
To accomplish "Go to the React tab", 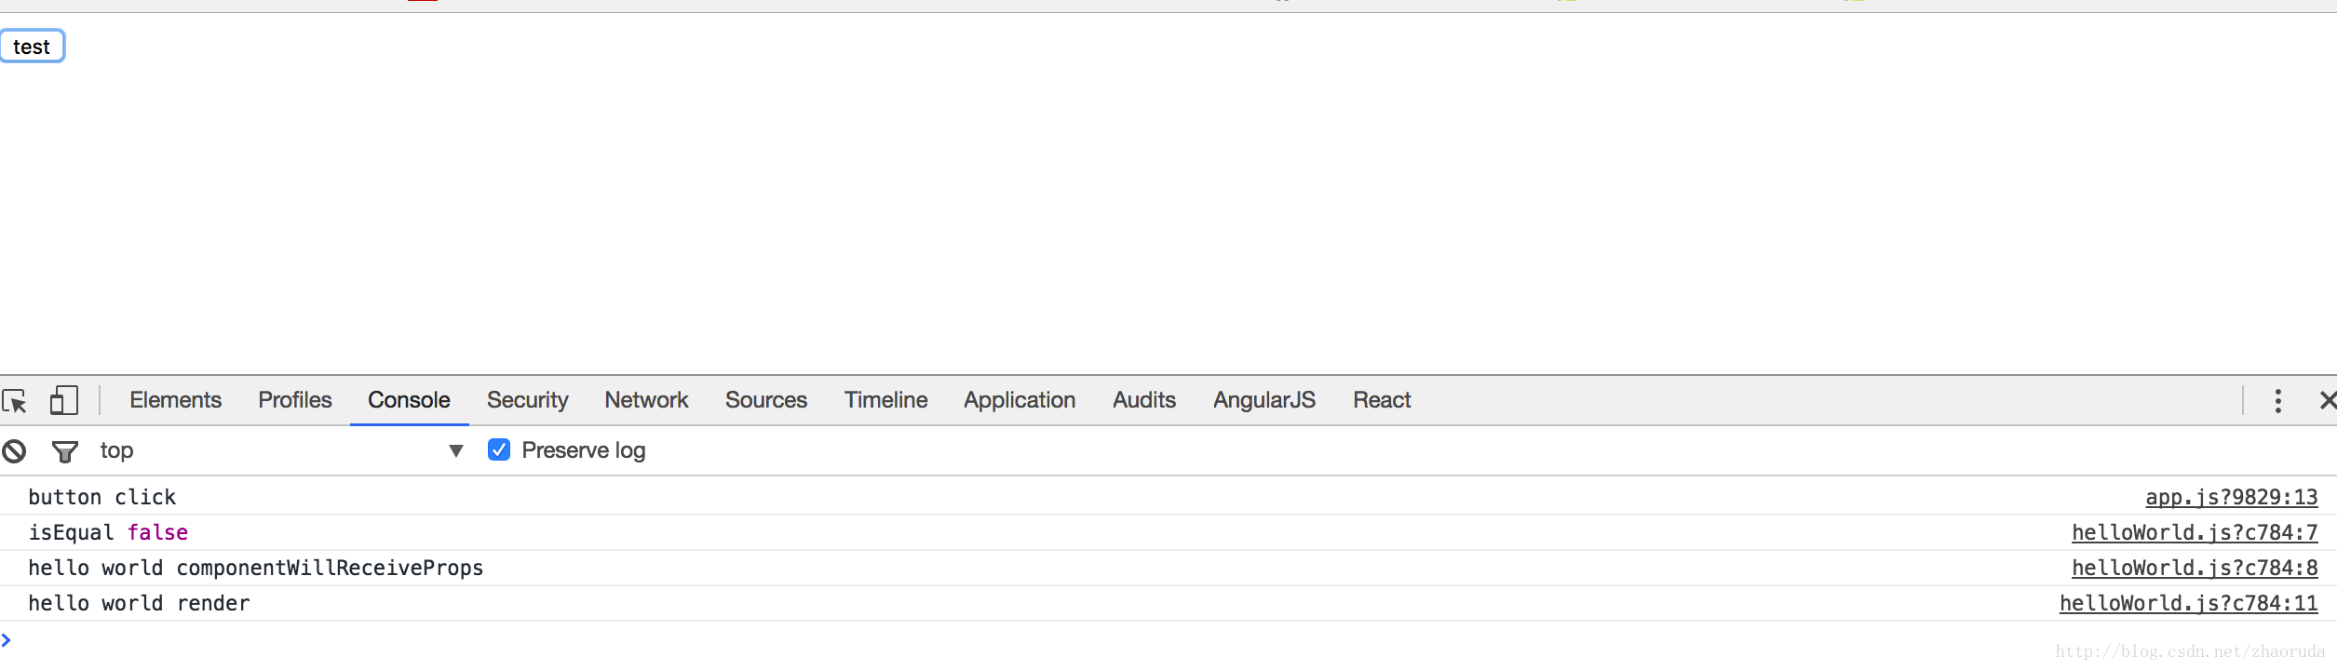I will click(1382, 400).
